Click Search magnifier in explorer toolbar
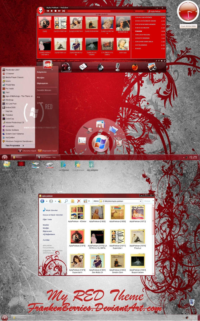Image resolution: width=200 pixels, height=321 pixels. point(66,201)
